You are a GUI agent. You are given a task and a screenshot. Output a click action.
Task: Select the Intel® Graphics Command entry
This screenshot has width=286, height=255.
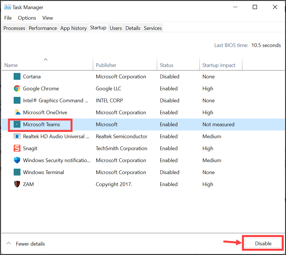(x=55, y=100)
